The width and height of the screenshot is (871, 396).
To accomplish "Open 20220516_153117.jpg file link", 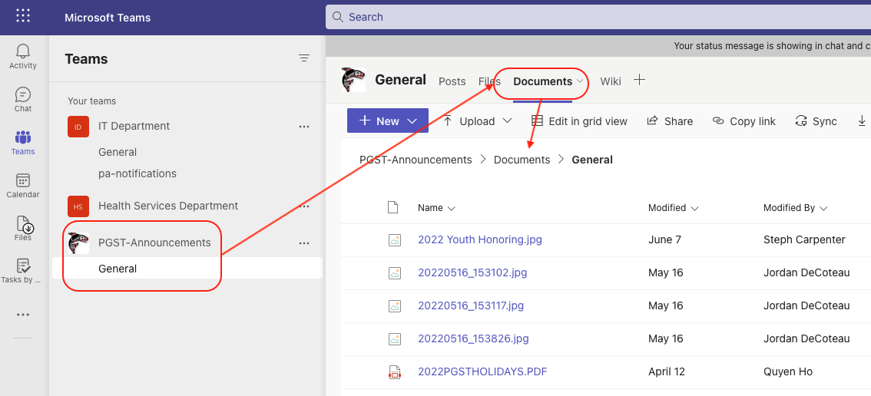I will point(471,305).
